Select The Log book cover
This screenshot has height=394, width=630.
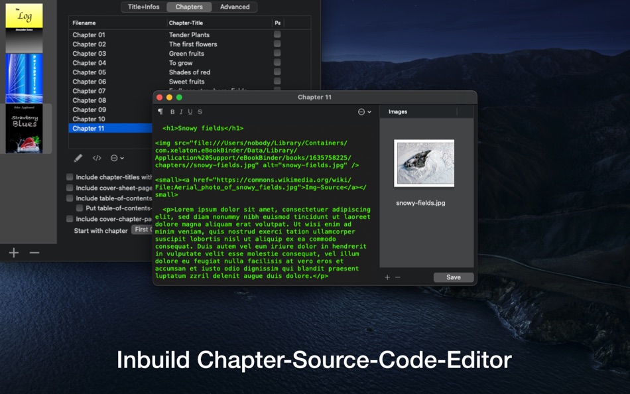point(24,27)
